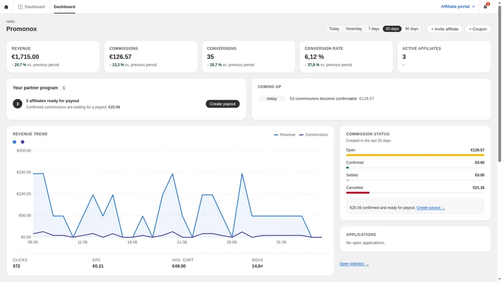The width and height of the screenshot is (502, 282).
Task: Follow the Create payout link in Commission Status
Action: (x=430, y=208)
